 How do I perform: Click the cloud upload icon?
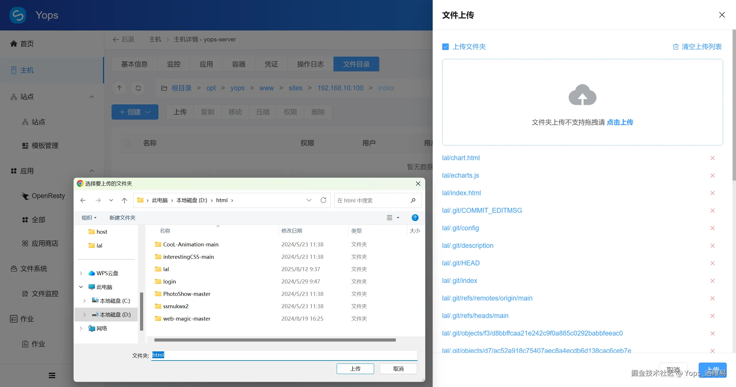(582, 95)
